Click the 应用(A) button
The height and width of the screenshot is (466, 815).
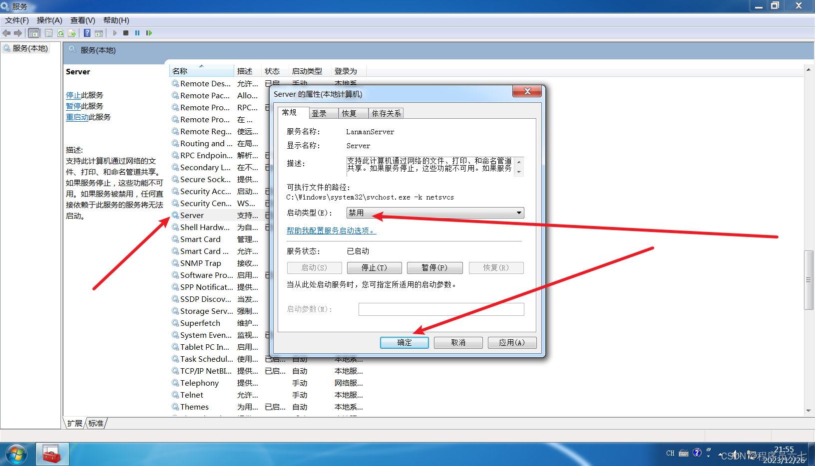pyautogui.click(x=512, y=343)
